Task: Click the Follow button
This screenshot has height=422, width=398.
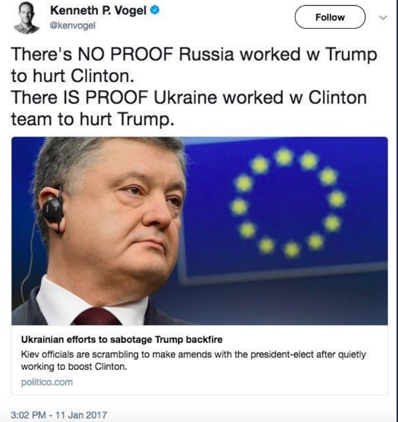Action: pyautogui.click(x=330, y=17)
